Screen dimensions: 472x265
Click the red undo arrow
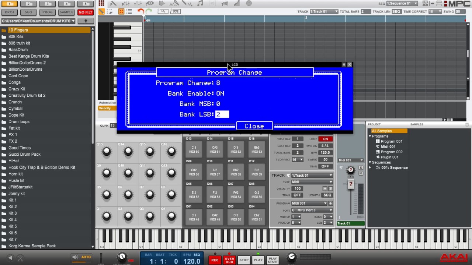click(140, 11)
